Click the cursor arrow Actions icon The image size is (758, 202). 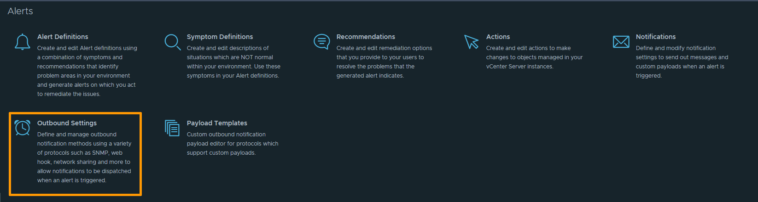tap(471, 42)
